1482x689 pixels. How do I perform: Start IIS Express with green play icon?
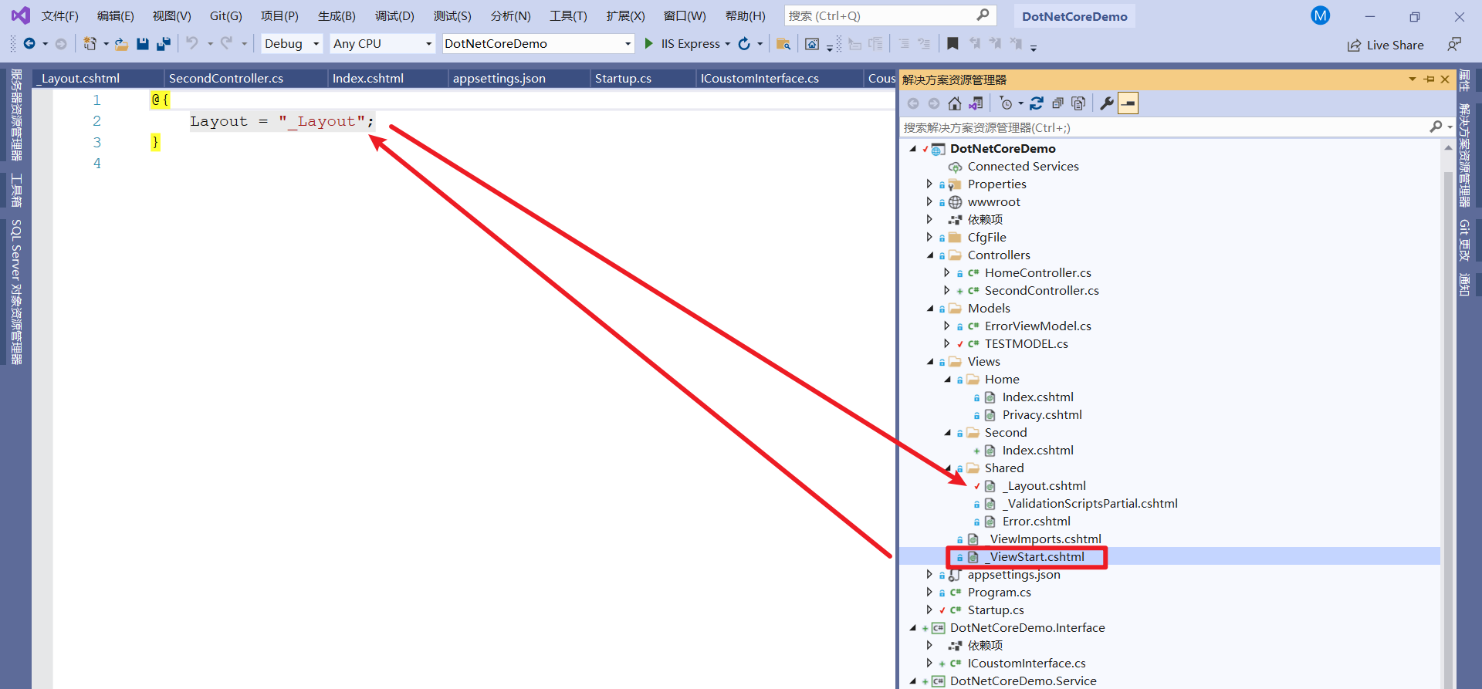pyautogui.click(x=648, y=44)
